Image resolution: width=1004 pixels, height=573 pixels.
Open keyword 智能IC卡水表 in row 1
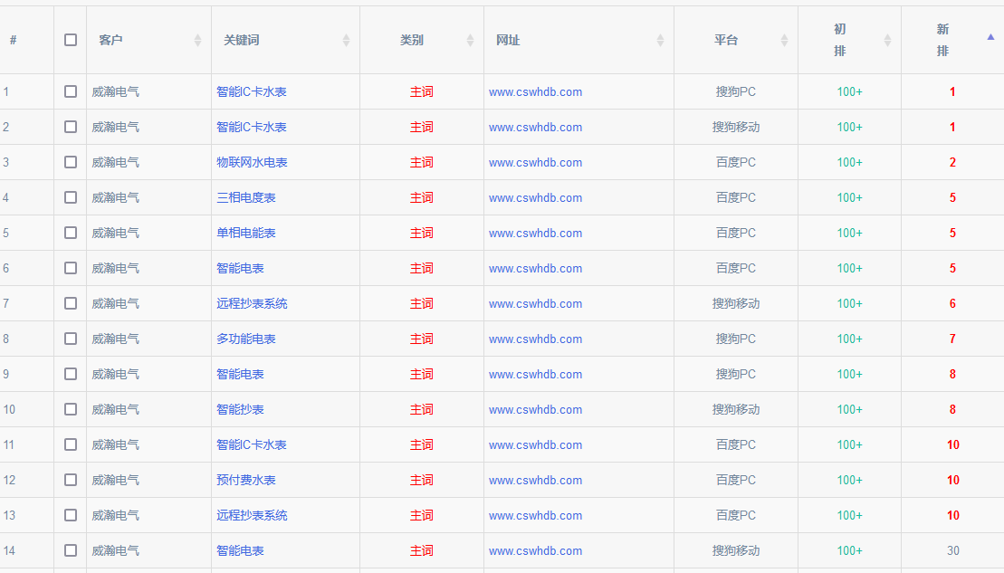coord(252,91)
